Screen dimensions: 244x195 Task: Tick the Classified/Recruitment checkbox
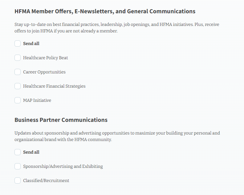click(x=18, y=180)
